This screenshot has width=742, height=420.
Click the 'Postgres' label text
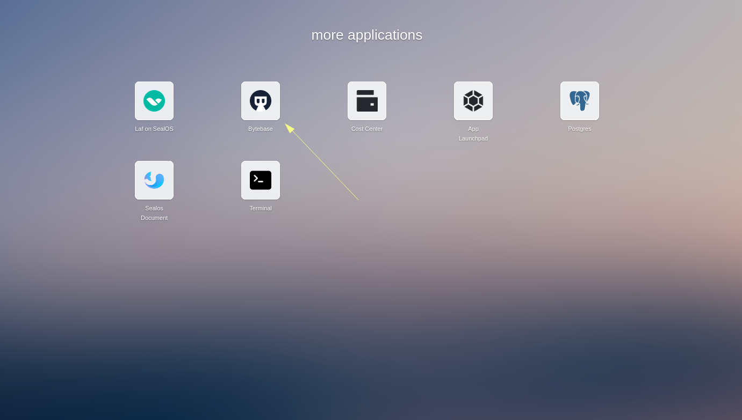(580, 129)
